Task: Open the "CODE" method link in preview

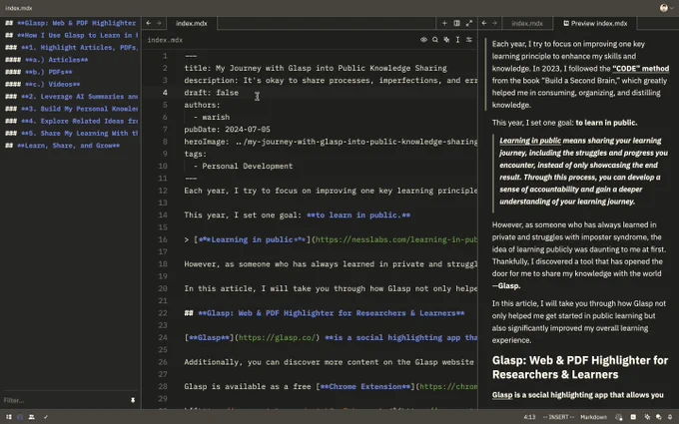Action: click(x=640, y=69)
